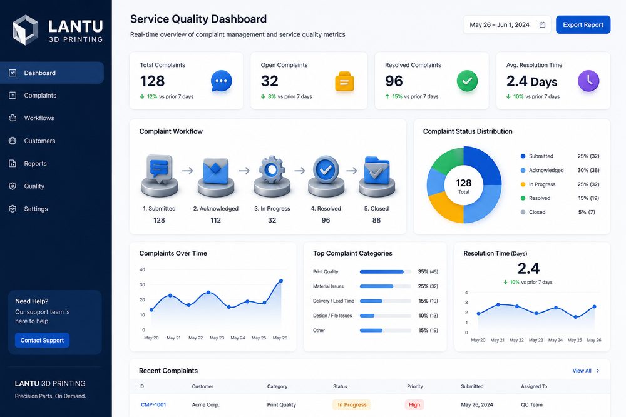Click the 'Print Quality' cell in CMP-1001 row
Viewport: 626px width, 417px height.
[x=282, y=404]
